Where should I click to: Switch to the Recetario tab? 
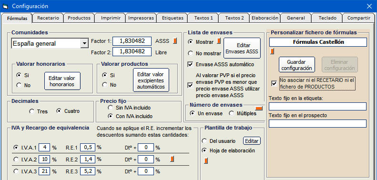click(x=48, y=18)
